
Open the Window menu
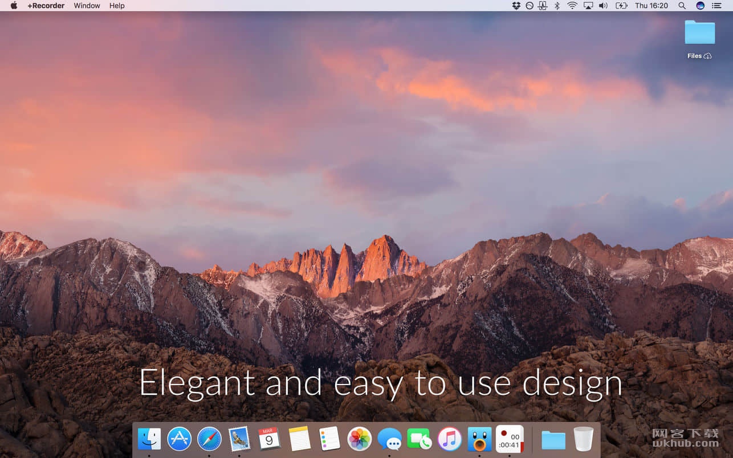coord(87,6)
